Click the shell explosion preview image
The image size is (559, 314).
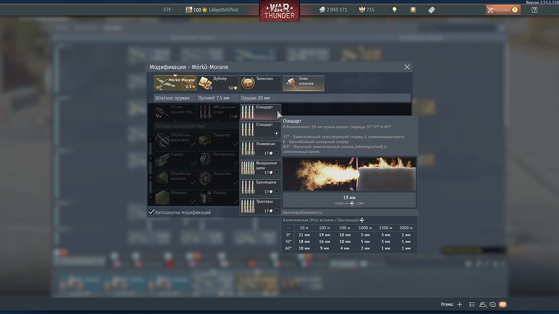pos(349,174)
